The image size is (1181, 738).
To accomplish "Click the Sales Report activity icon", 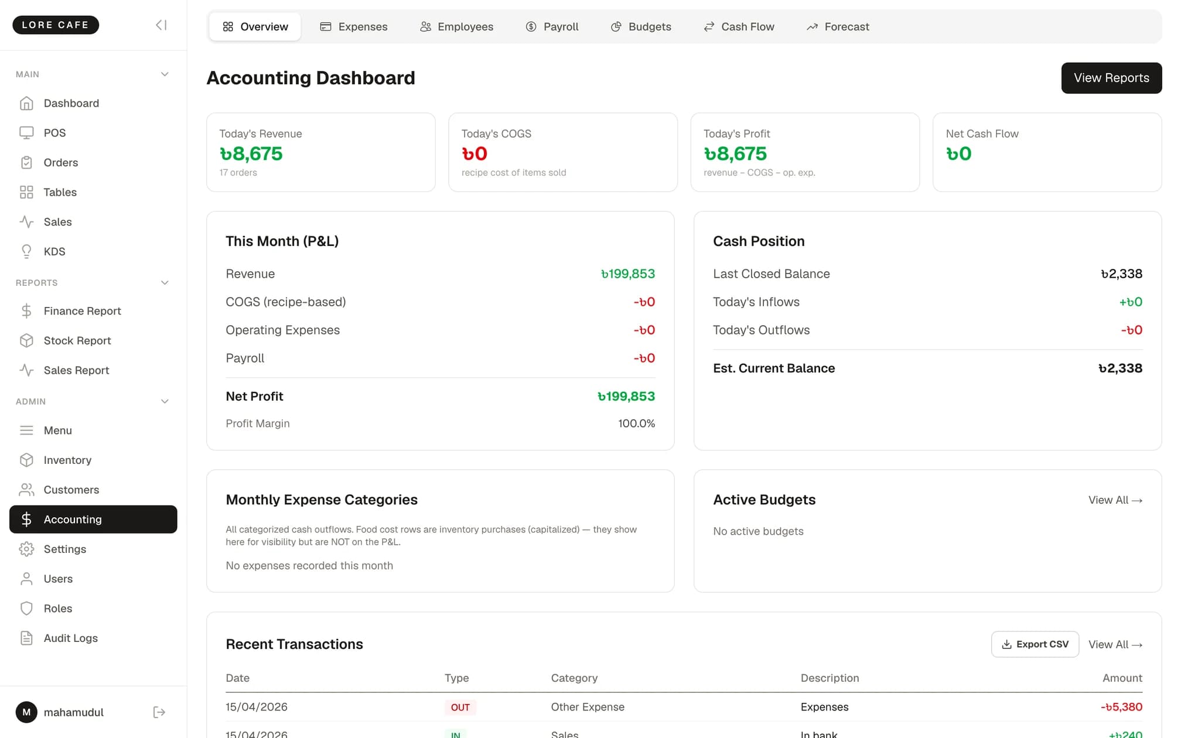I will point(26,370).
